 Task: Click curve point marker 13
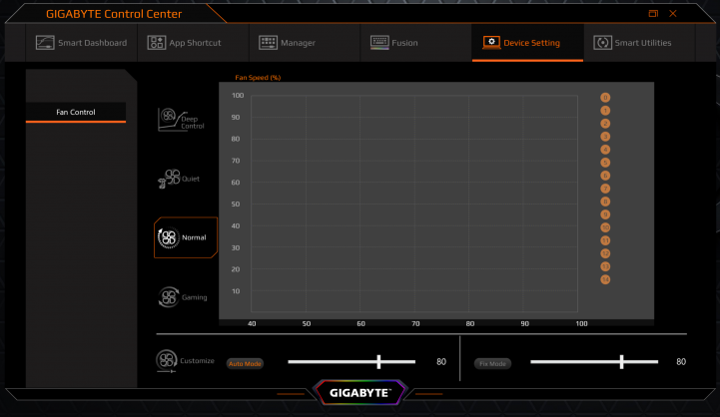pyautogui.click(x=605, y=266)
